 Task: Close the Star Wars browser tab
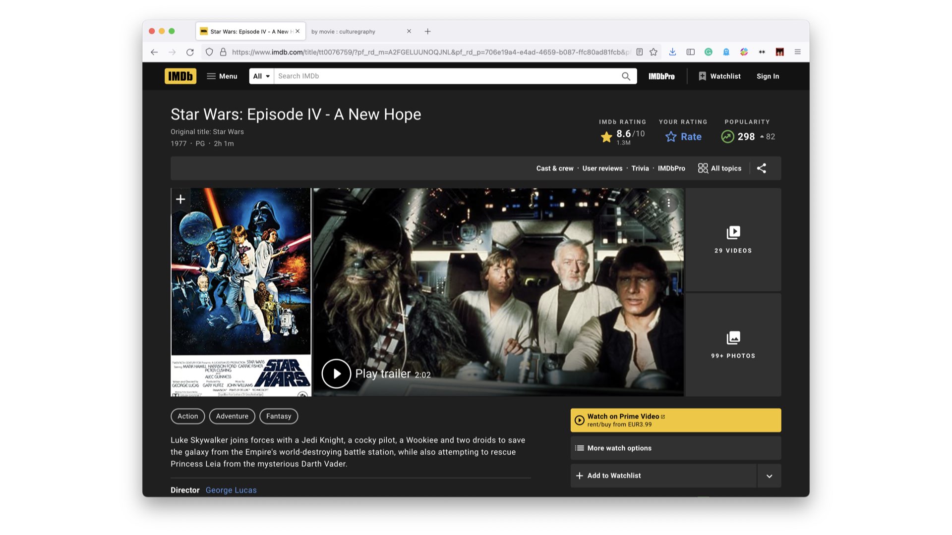coord(297,31)
